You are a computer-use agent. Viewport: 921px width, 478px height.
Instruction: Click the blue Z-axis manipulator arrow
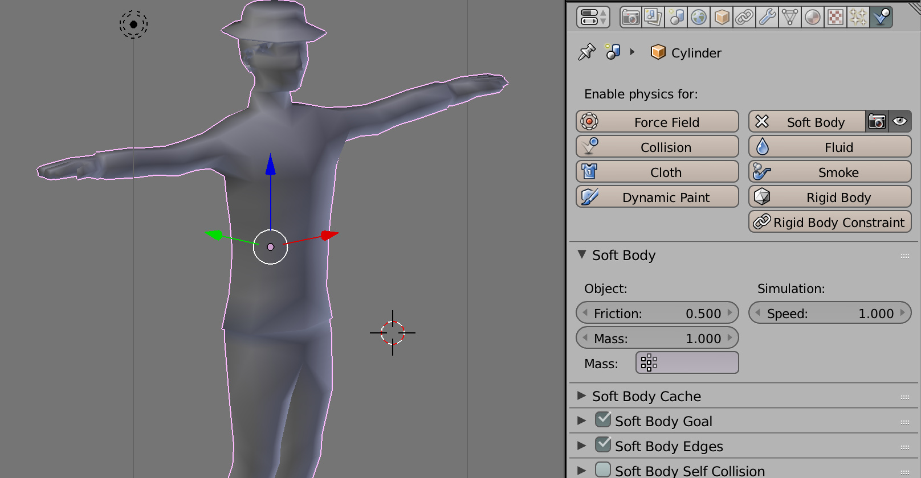(x=271, y=164)
